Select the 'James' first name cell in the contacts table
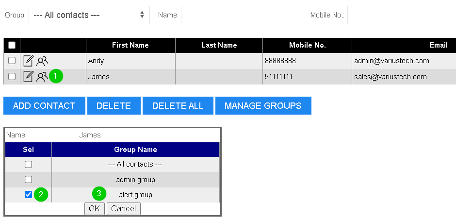This screenshot has width=456, height=220. point(130,77)
